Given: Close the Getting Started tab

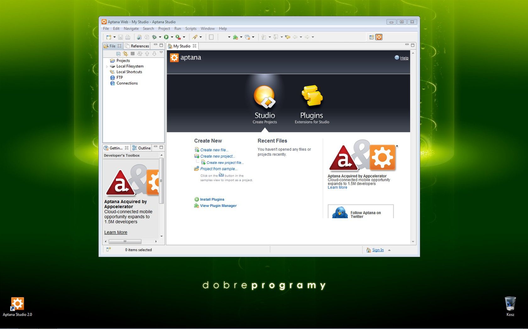Looking at the screenshot, I should click(126, 148).
